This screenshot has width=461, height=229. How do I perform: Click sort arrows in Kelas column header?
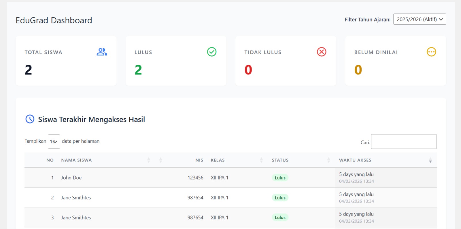[x=261, y=160]
